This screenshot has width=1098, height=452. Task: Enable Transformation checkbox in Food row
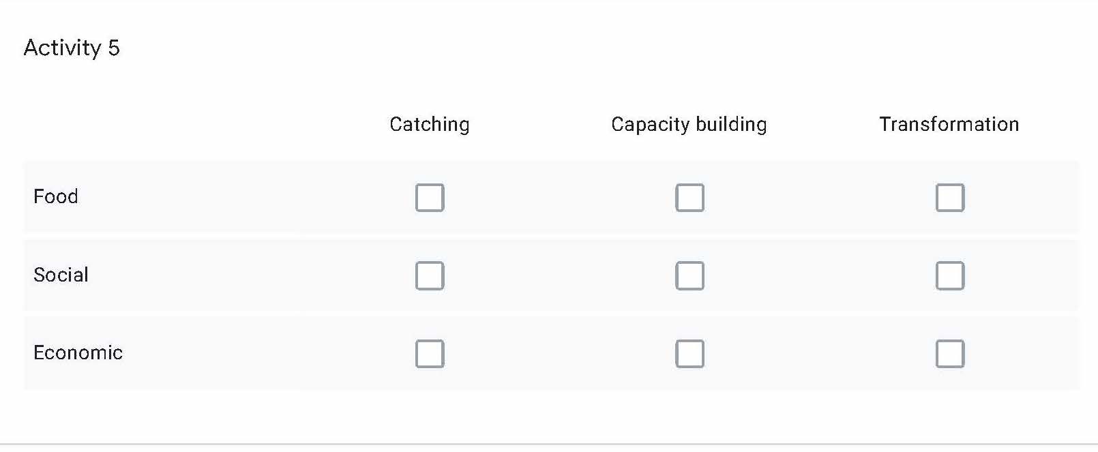click(950, 198)
